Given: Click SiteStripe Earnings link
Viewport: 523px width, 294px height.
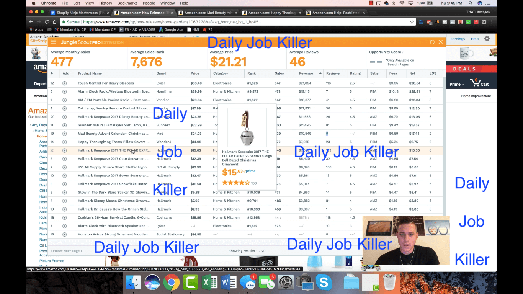Looking at the screenshot, I should coord(458,39).
